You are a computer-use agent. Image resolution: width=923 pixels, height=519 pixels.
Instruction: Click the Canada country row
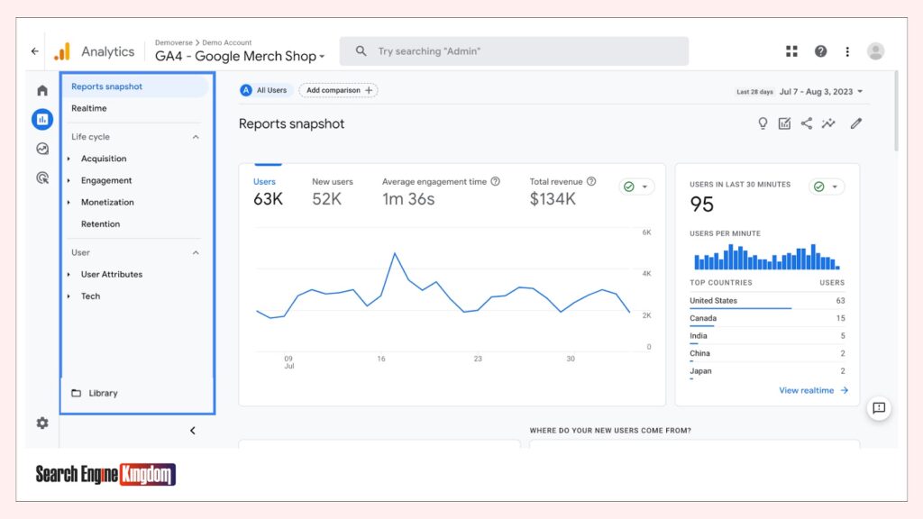coord(767,318)
